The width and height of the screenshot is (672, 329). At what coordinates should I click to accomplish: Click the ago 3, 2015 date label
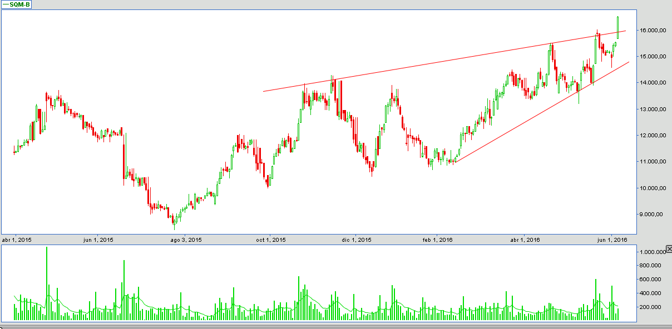point(186,240)
